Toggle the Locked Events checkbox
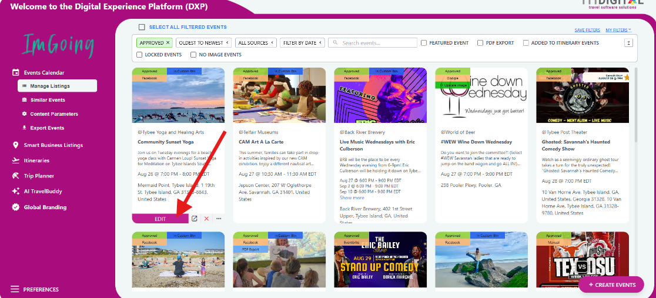 [x=139, y=55]
